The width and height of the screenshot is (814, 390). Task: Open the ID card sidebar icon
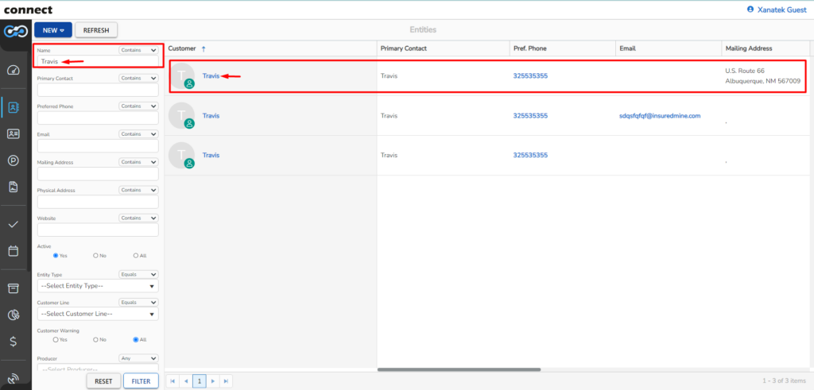14,133
